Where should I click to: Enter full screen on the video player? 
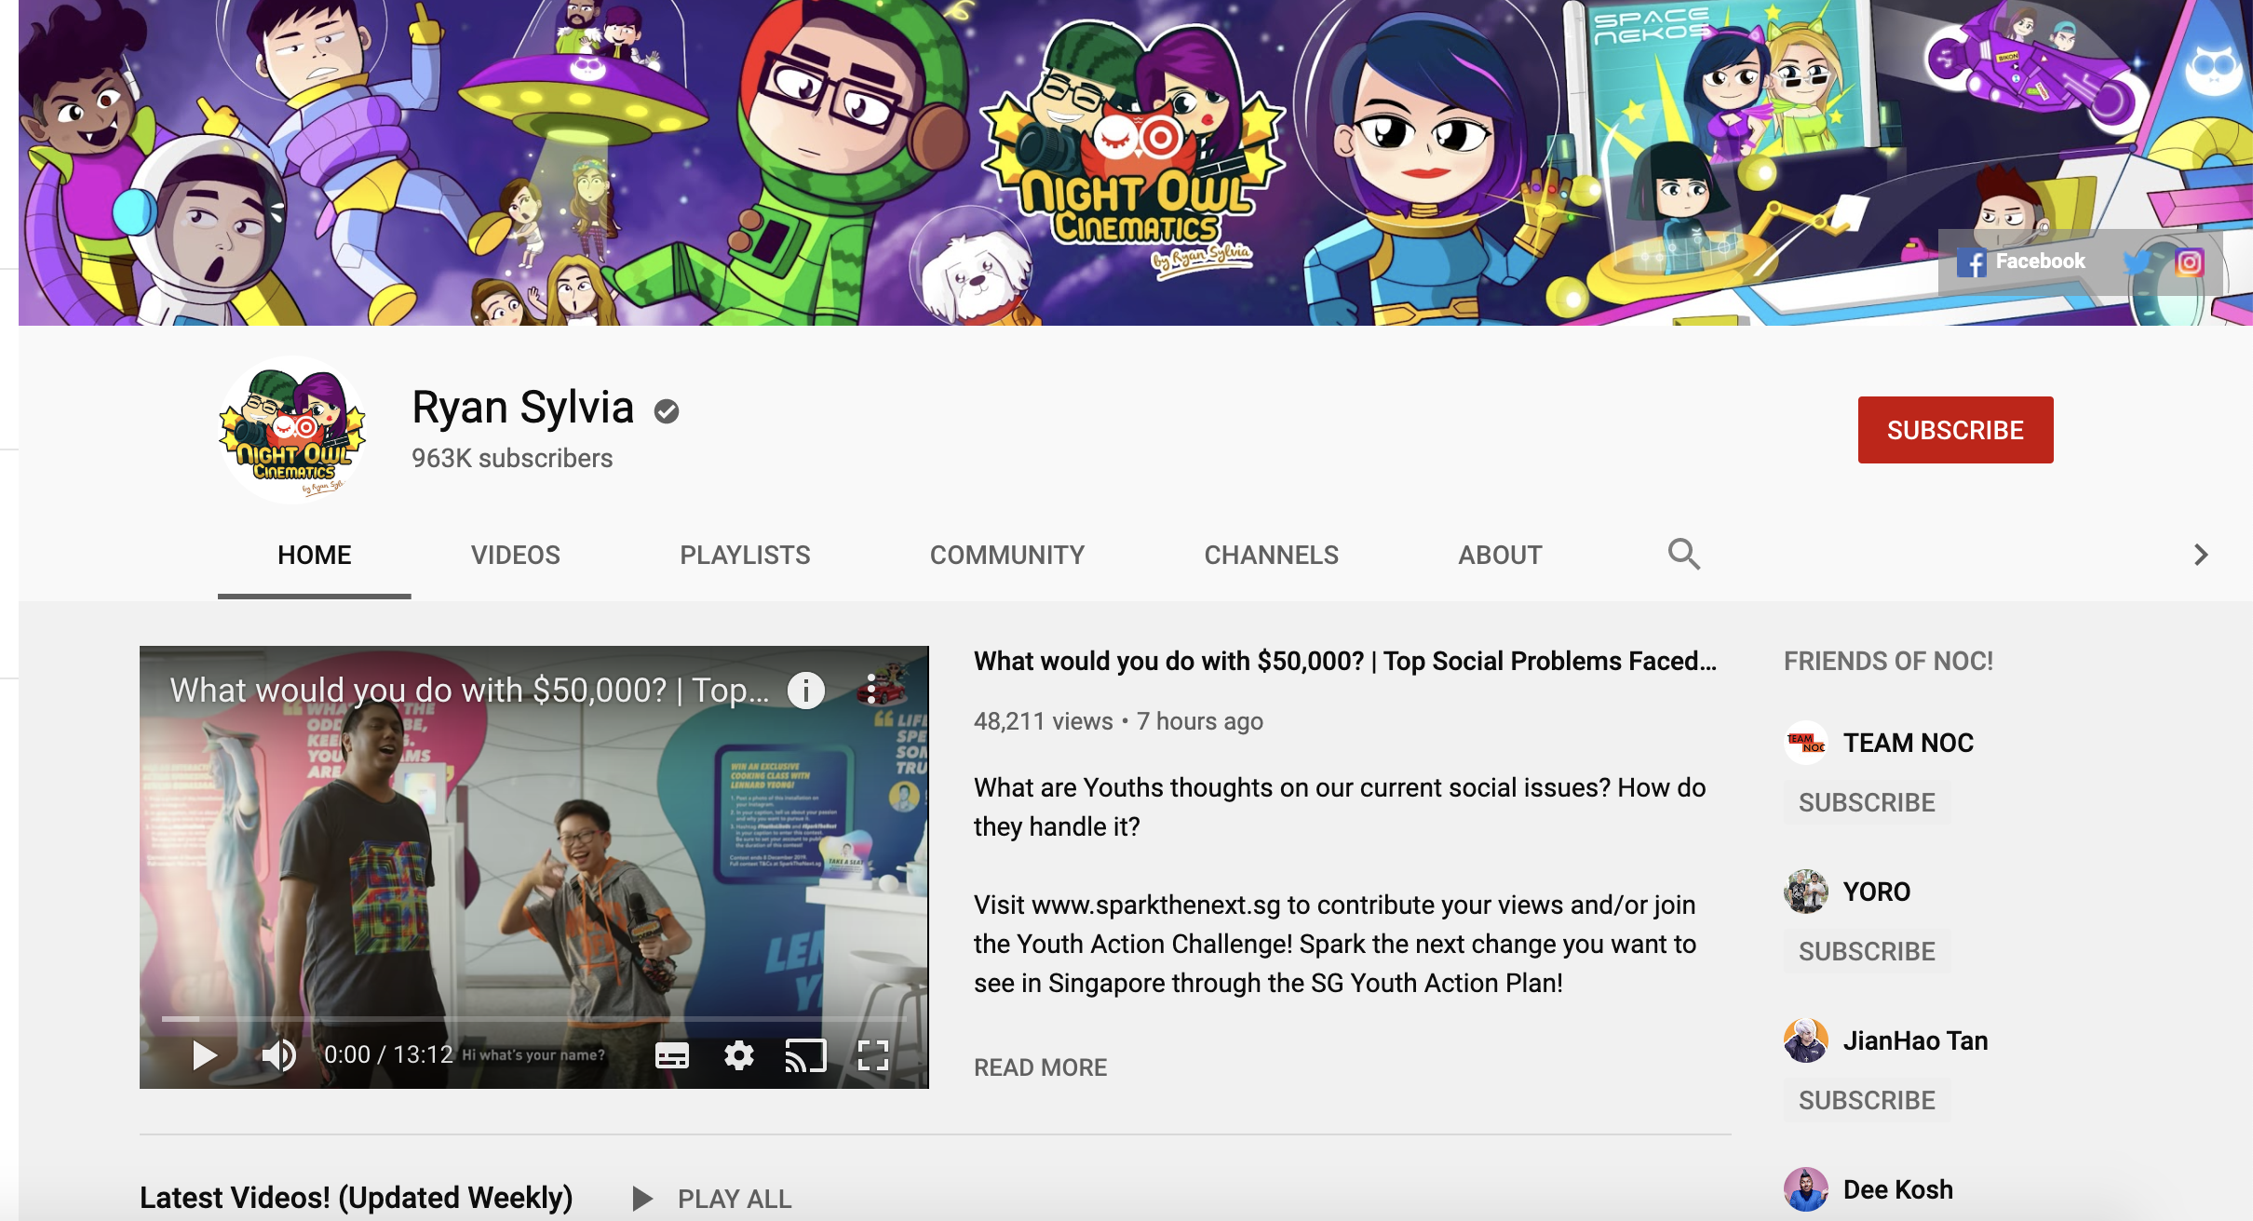(x=873, y=1055)
